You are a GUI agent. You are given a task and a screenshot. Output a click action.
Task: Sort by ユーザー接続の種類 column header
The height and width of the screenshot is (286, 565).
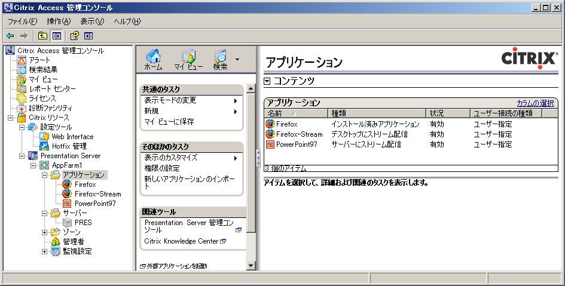506,113
